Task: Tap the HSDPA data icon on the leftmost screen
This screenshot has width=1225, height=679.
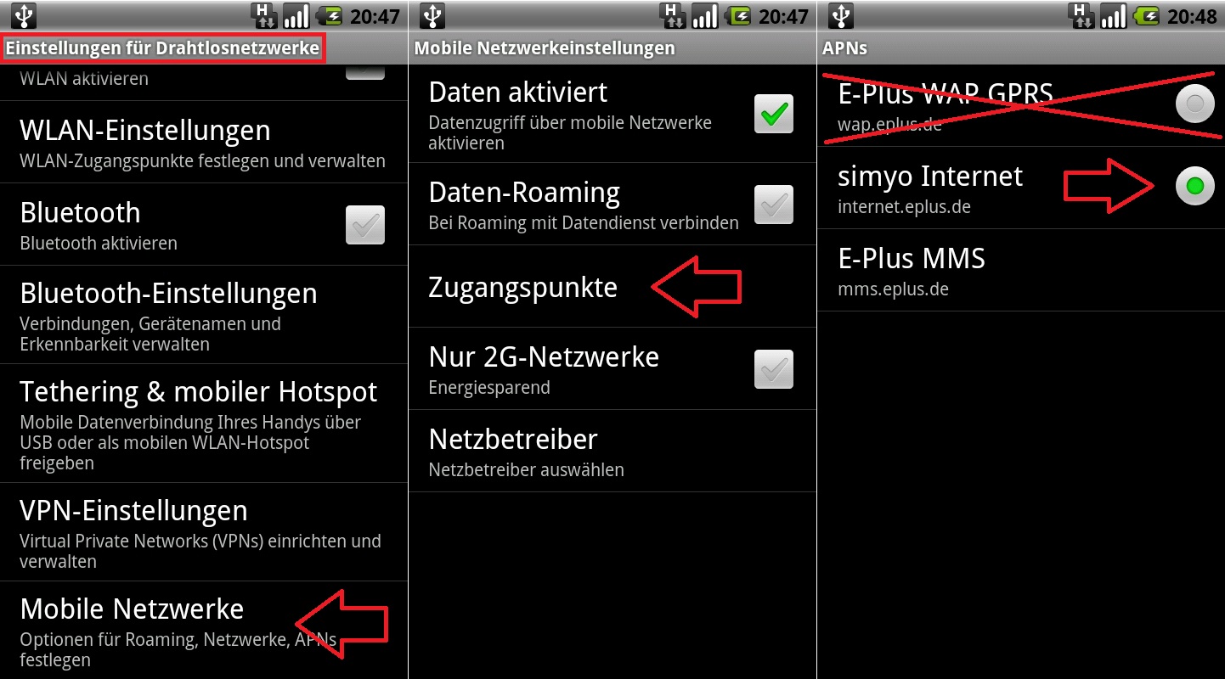Action: pos(265,15)
